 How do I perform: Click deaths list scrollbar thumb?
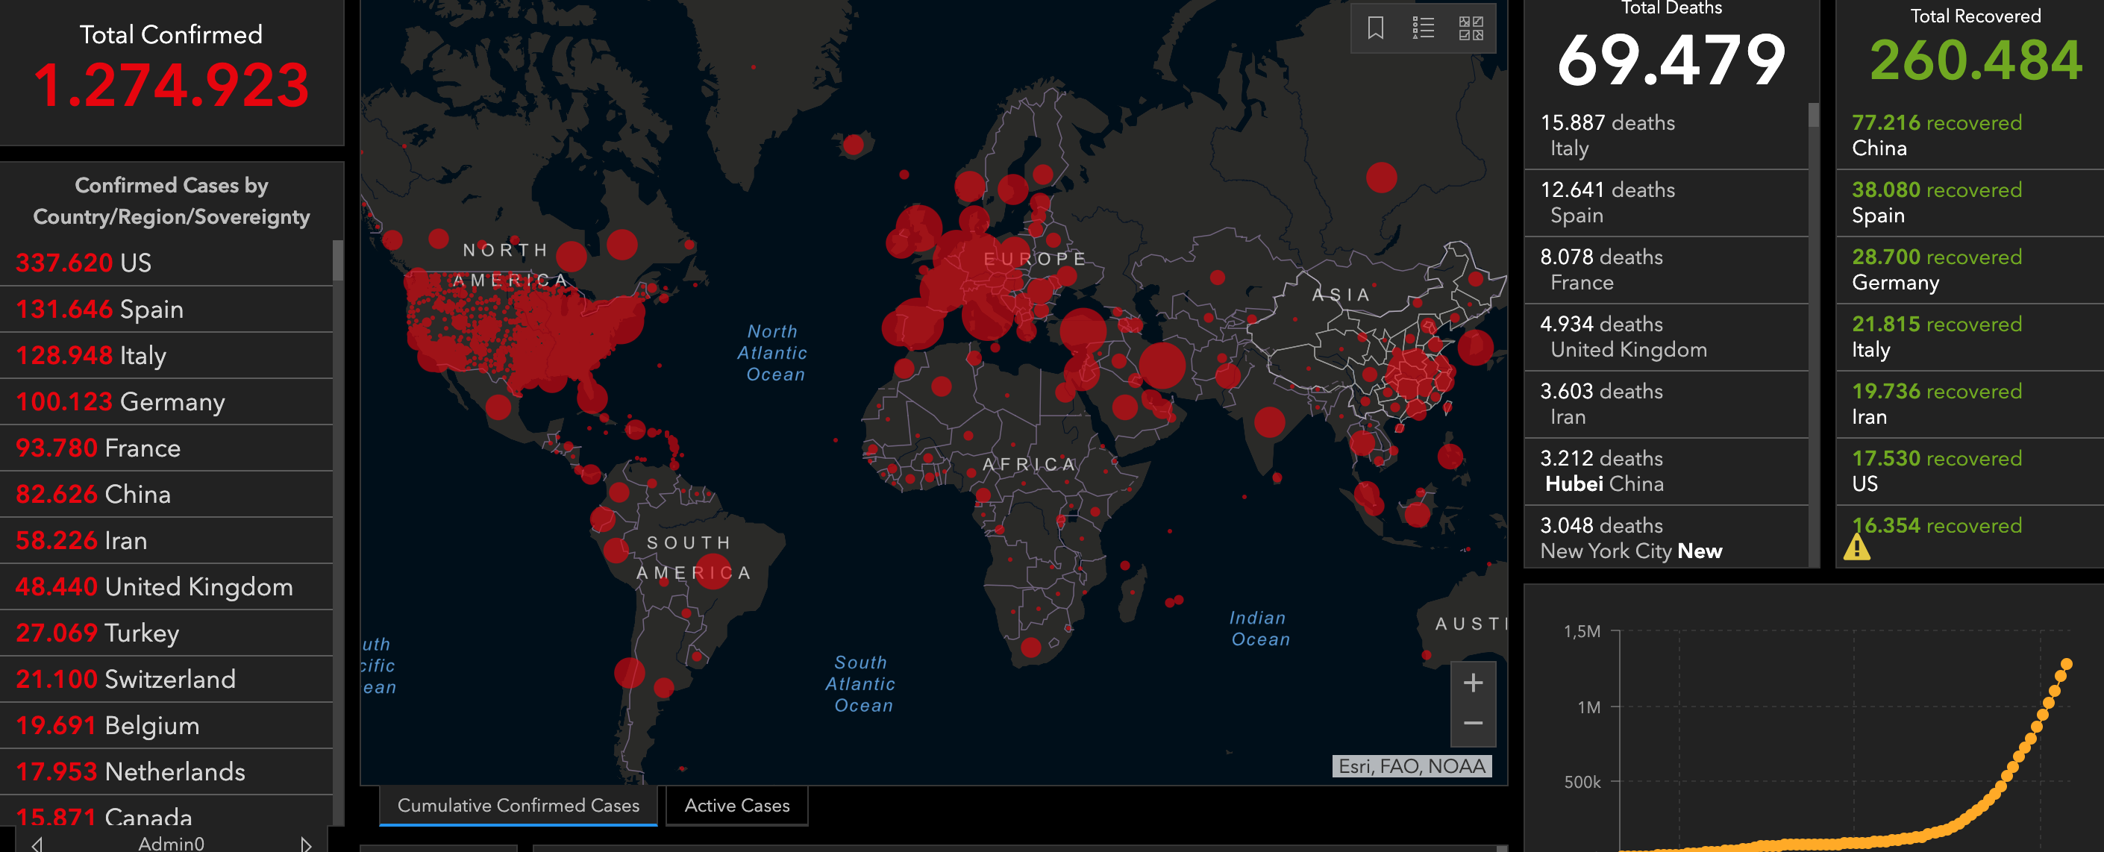point(1813,115)
